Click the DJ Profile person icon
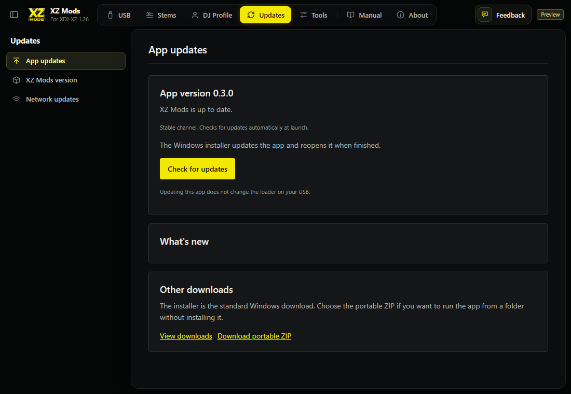The height and width of the screenshot is (394, 571). click(195, 15)
